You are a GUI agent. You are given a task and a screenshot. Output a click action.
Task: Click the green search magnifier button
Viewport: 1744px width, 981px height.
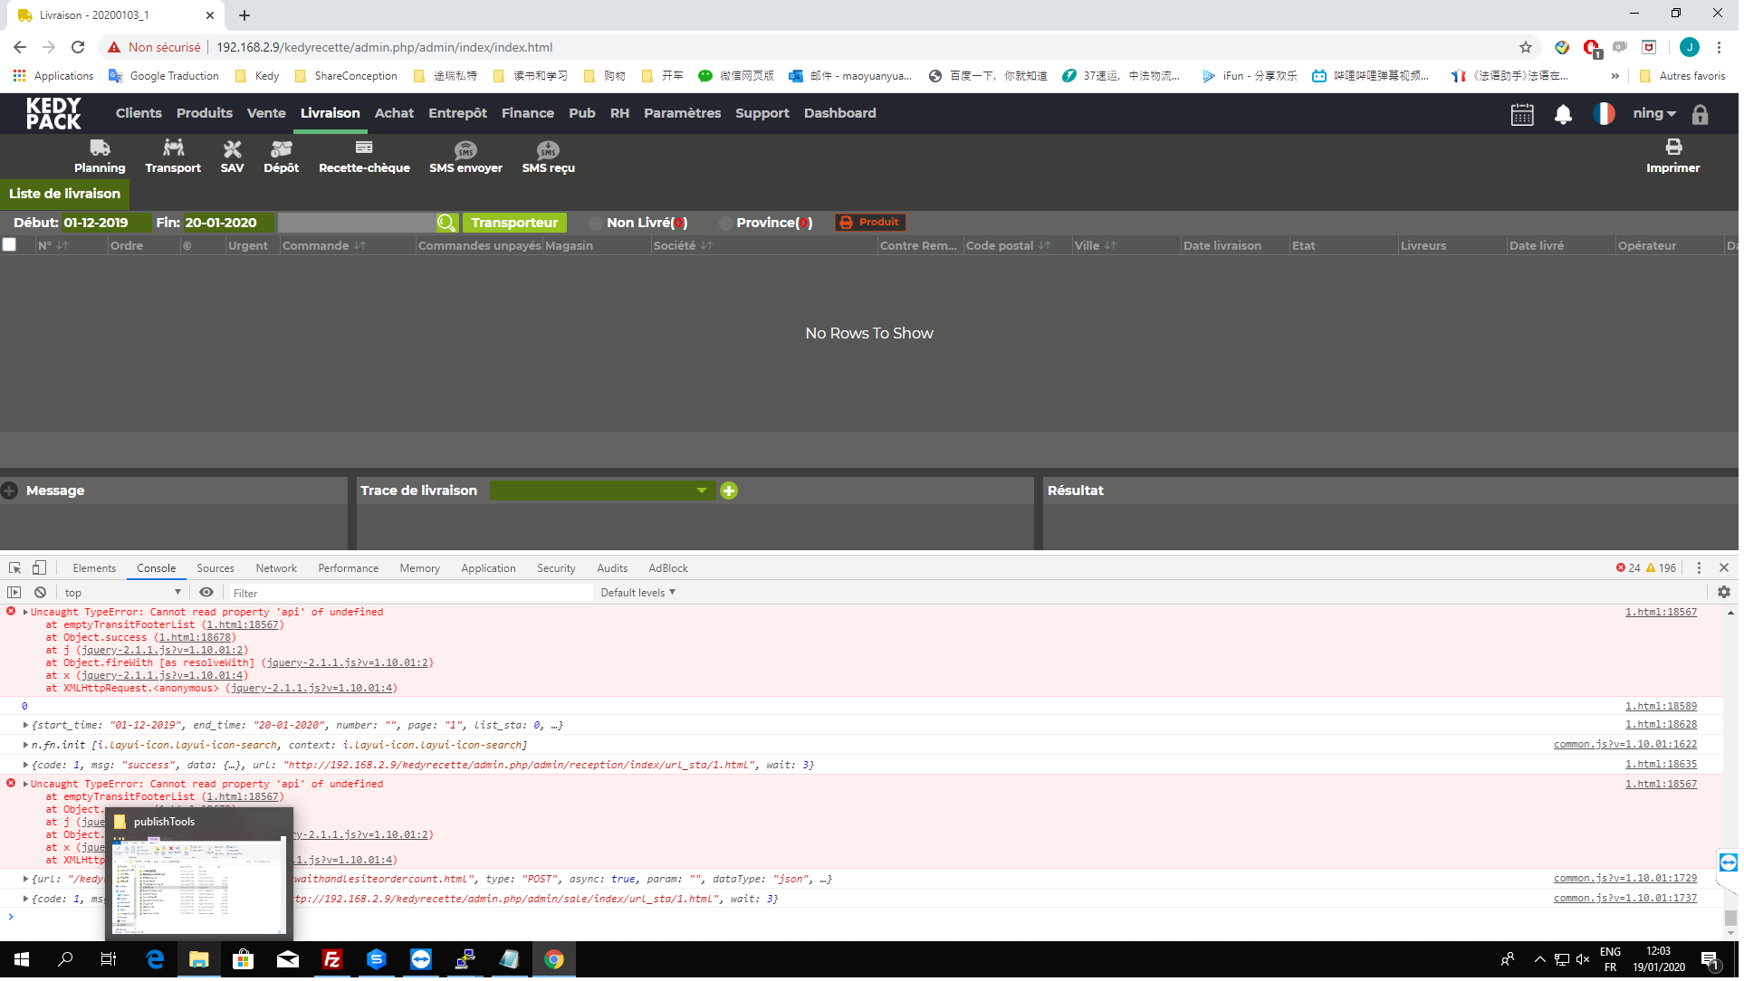tap(447, 224)
